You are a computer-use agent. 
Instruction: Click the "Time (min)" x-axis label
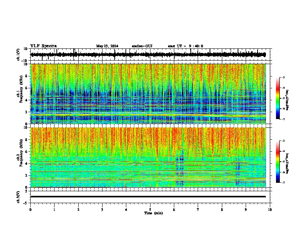click(x=154, y=213)
